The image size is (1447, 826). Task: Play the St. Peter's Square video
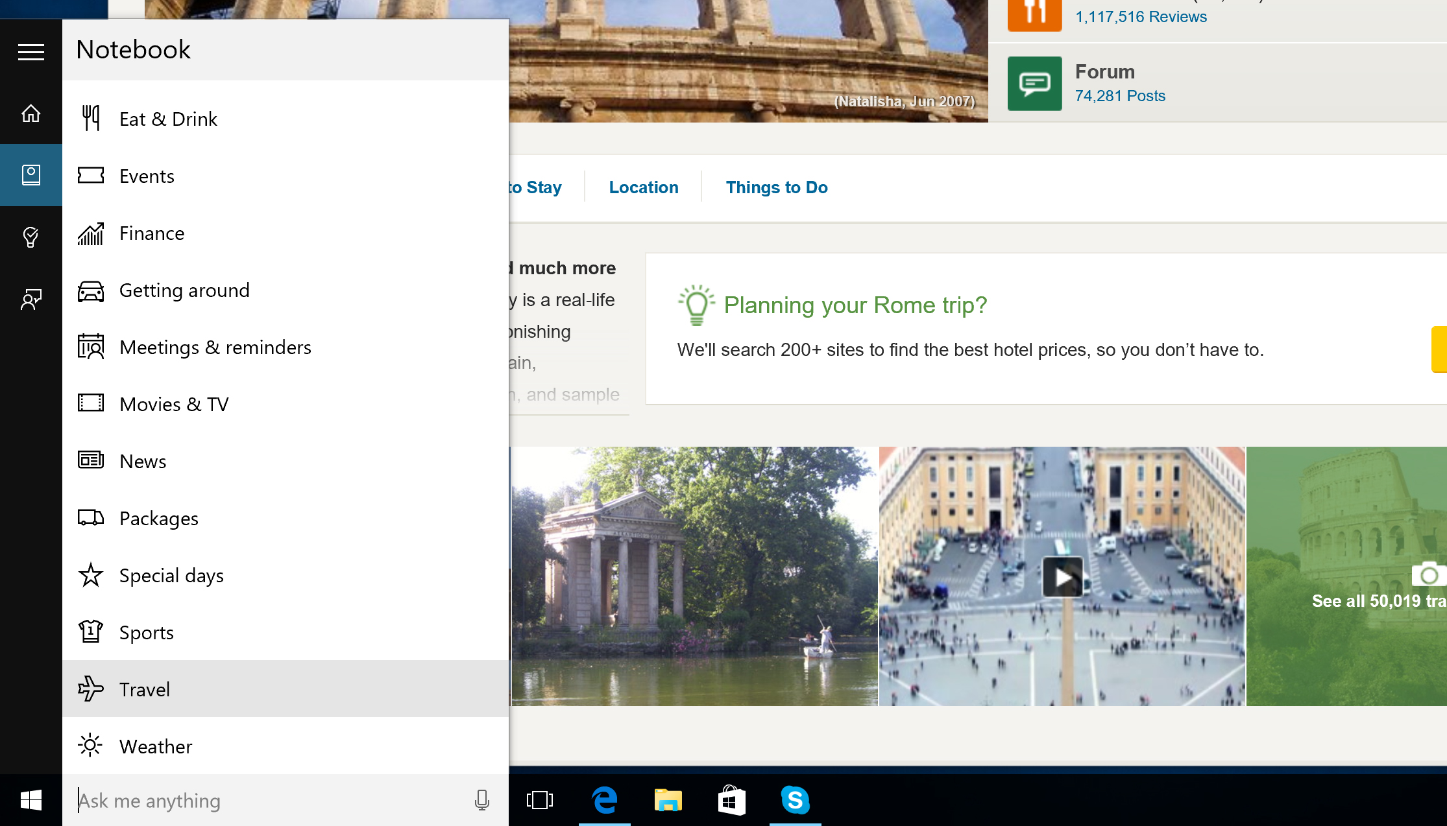click(x=1062, y=576)
